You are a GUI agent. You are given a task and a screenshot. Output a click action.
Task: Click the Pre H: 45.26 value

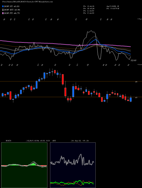[89, 8]
